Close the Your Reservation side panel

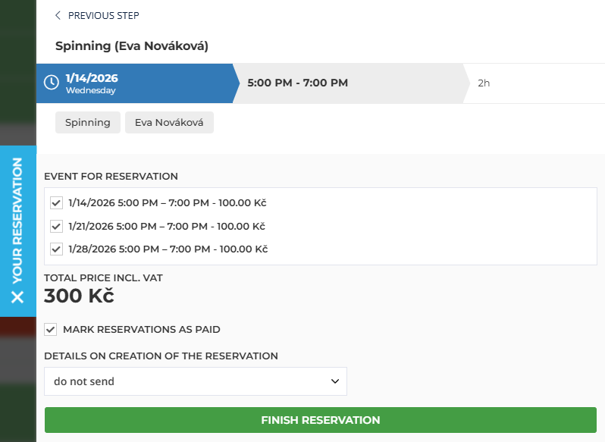[x=17, y=296]
